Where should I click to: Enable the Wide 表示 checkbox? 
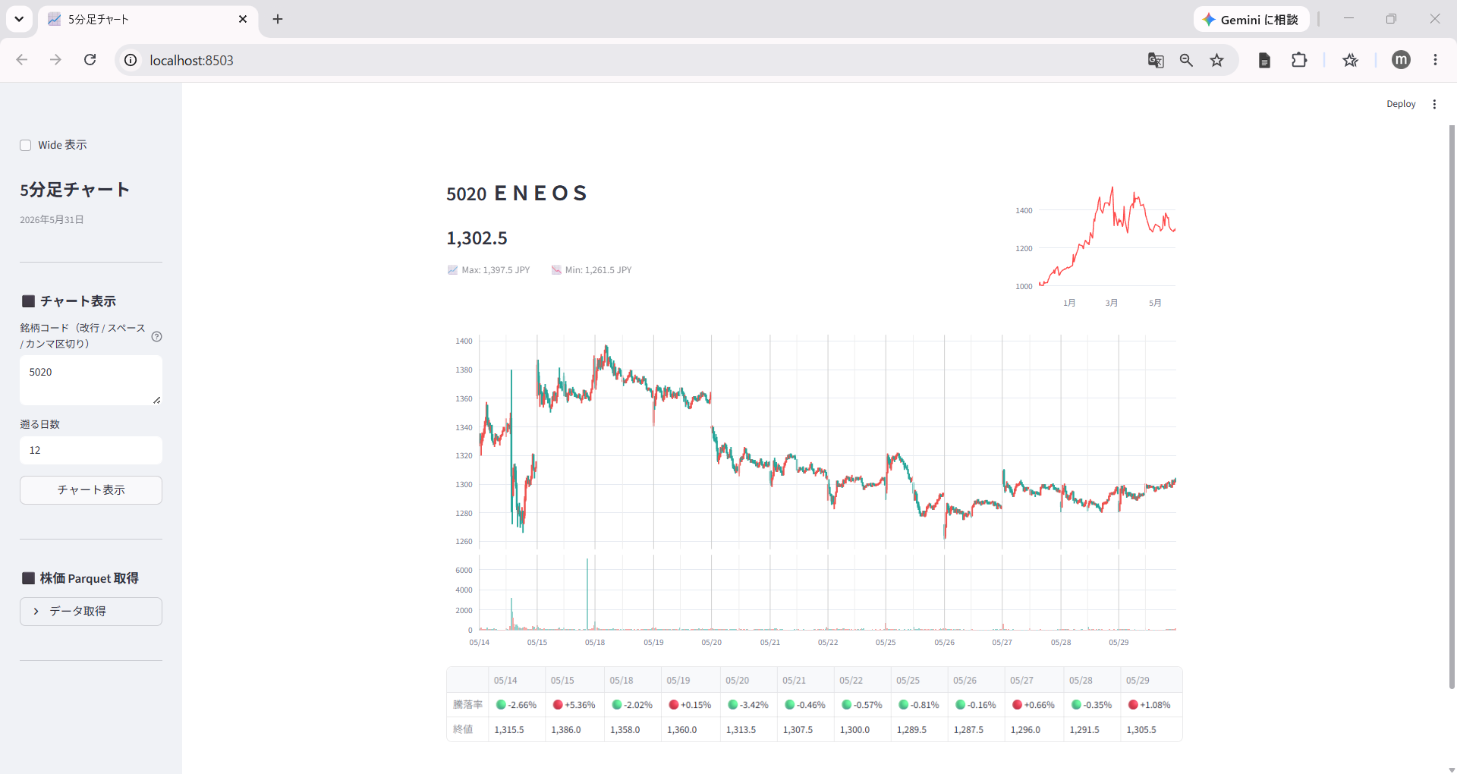[x=26, y=145]
